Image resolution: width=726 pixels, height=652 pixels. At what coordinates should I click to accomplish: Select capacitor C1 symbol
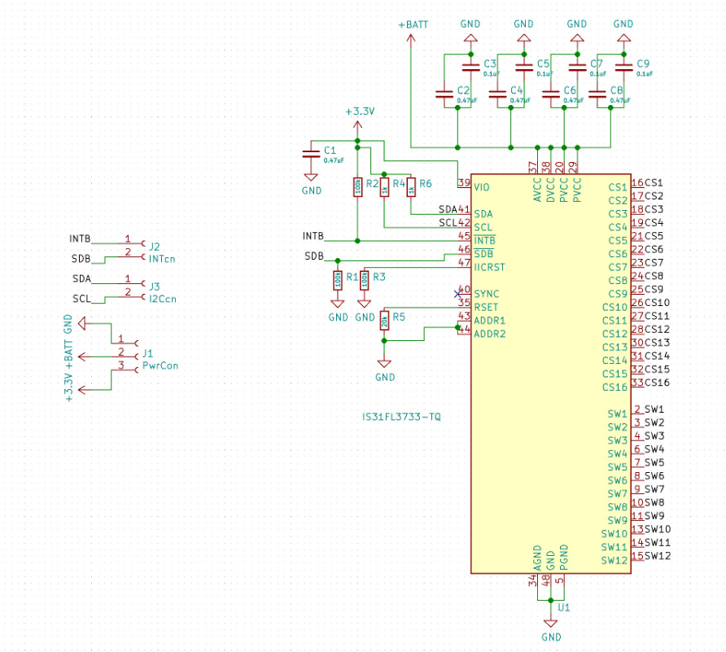[x=310, y=154]
